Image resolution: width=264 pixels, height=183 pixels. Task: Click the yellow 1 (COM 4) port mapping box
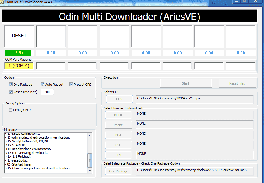click(19, 66)
